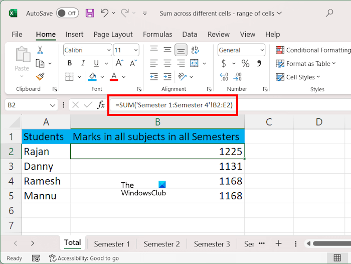Click Increase Decimal icon
Viewport: 351px width, 264px height.
point(224,77)
